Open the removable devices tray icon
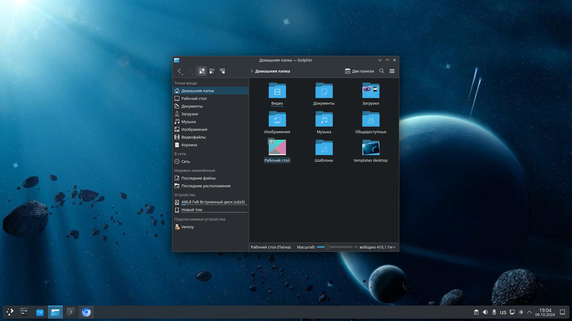This screenshot has height=321, width=572. [494, 312]
